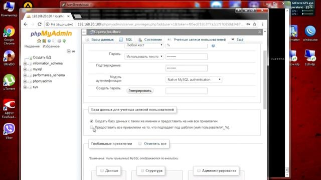This screenshot has height=180, width=321.
Task: Open Избранное favorites link
Action: pyautogui.click(x=51, y=46)
